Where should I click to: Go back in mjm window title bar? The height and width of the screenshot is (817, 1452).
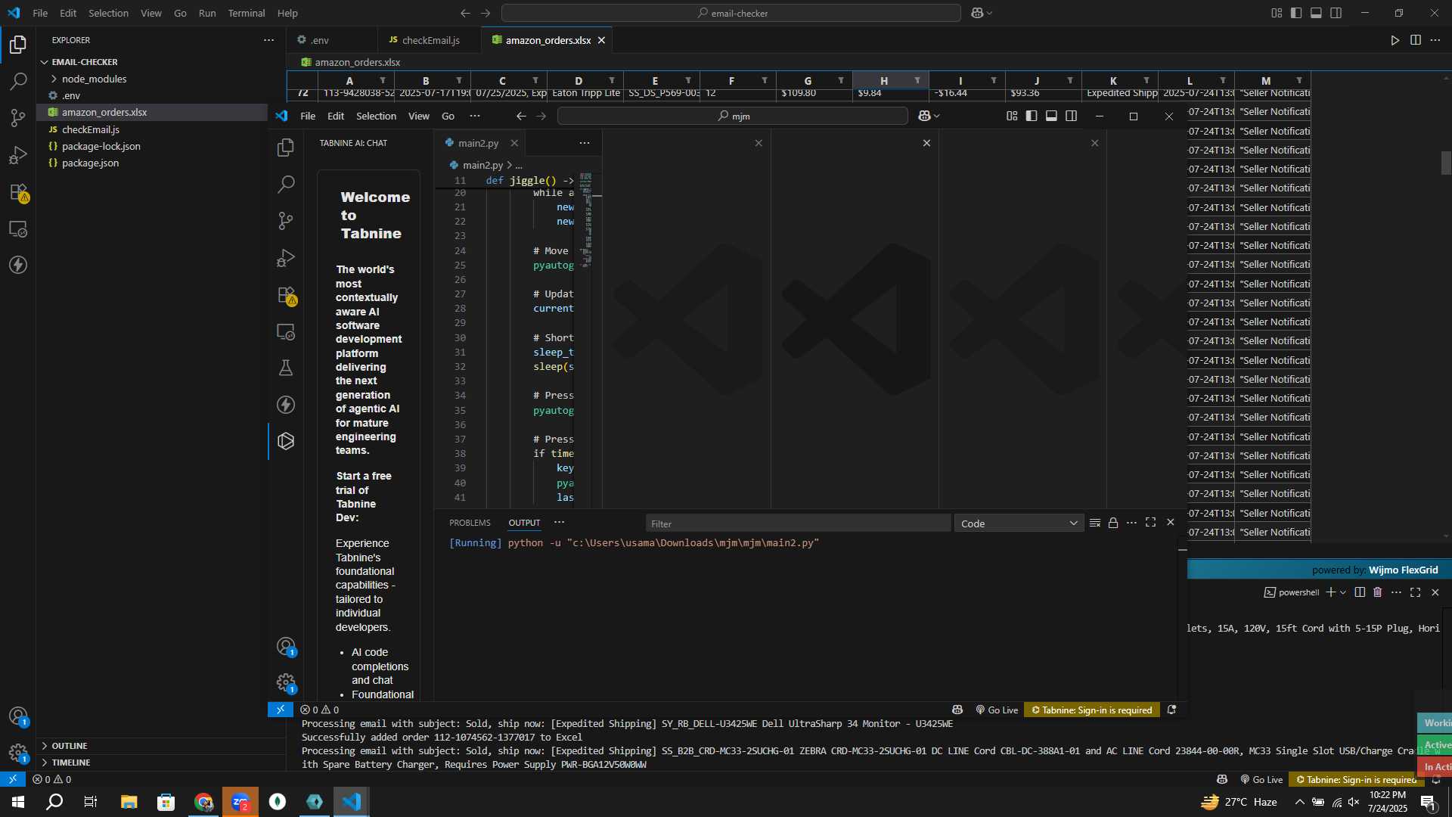pos(521,116)
